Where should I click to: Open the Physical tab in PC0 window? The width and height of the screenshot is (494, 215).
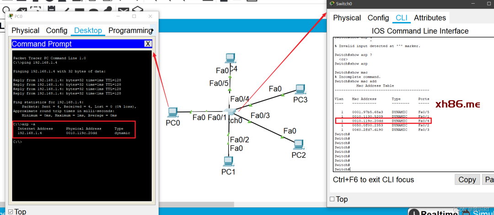[25, 31]
